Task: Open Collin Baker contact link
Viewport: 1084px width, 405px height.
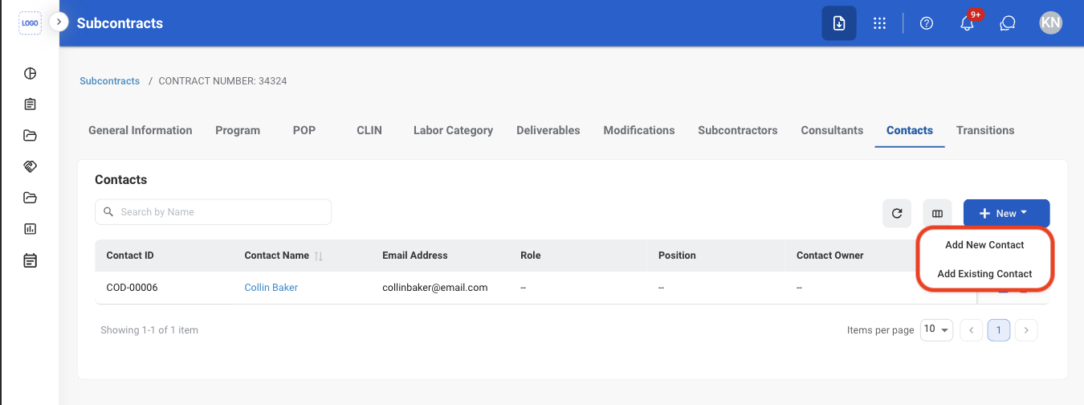Action: (271, 288)
